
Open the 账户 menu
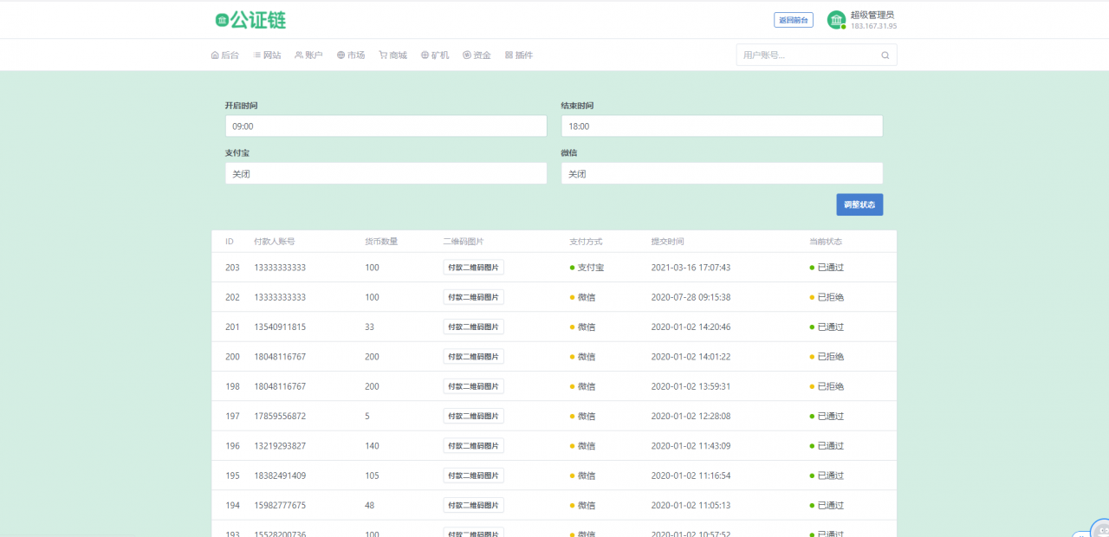pos(308,55)
